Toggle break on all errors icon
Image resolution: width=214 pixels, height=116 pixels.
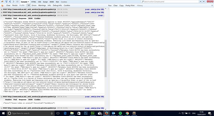[2, 6]
